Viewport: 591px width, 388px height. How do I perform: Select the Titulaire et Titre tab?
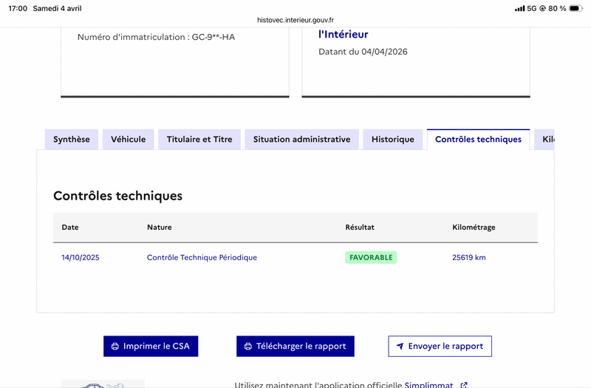pos(199,139)
